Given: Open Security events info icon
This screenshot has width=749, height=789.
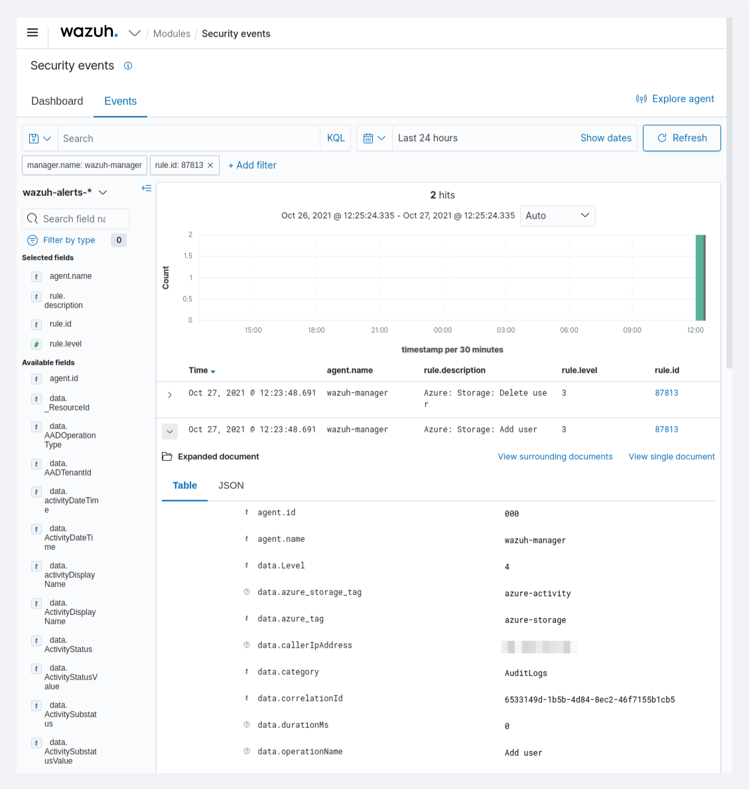Looking at the screenshot, I should point(128,66).
